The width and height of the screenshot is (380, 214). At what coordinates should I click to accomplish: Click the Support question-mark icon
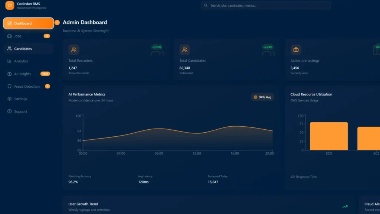(x=9, y=111)
